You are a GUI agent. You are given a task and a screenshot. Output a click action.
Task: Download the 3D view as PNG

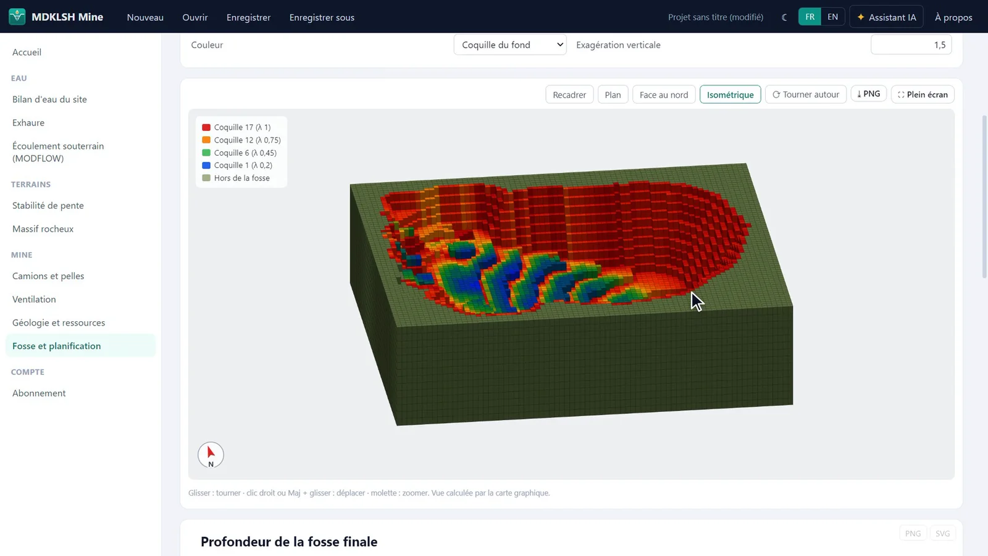[869, 94]
